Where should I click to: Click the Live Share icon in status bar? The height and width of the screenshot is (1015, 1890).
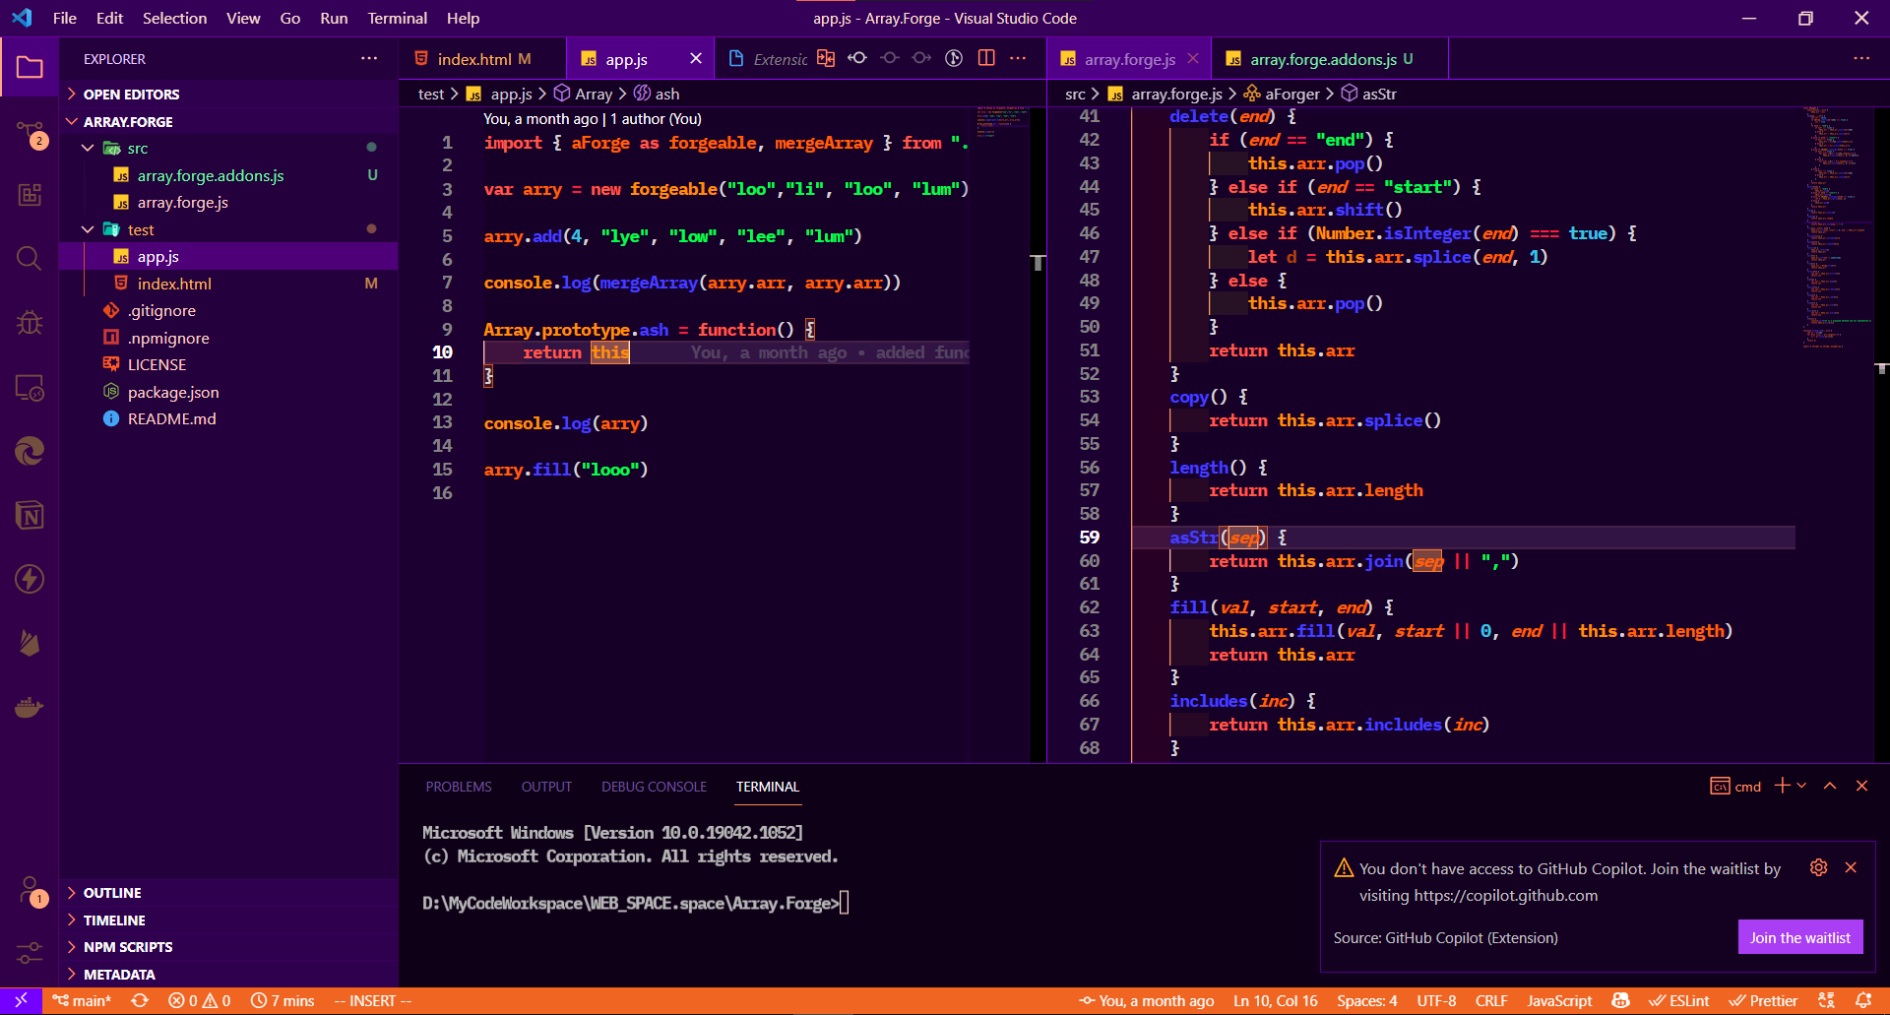point(1826,1000)
